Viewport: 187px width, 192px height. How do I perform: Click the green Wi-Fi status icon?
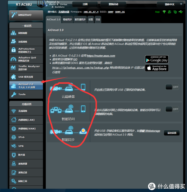click(x=164, y=12)
